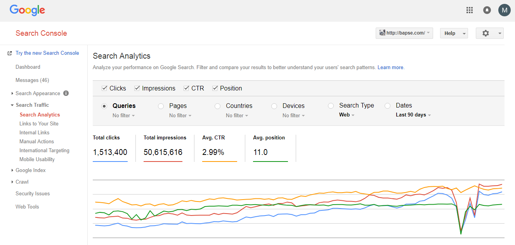Select the Countries radio button
515x245 pixels.
(x=217, y=106)
